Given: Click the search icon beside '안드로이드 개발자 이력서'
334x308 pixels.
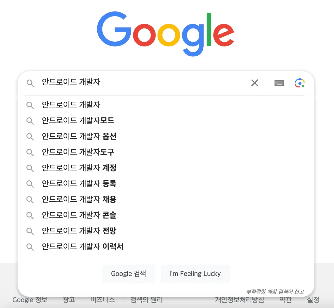Looking at the screenshot, I should tap(30, 247).
